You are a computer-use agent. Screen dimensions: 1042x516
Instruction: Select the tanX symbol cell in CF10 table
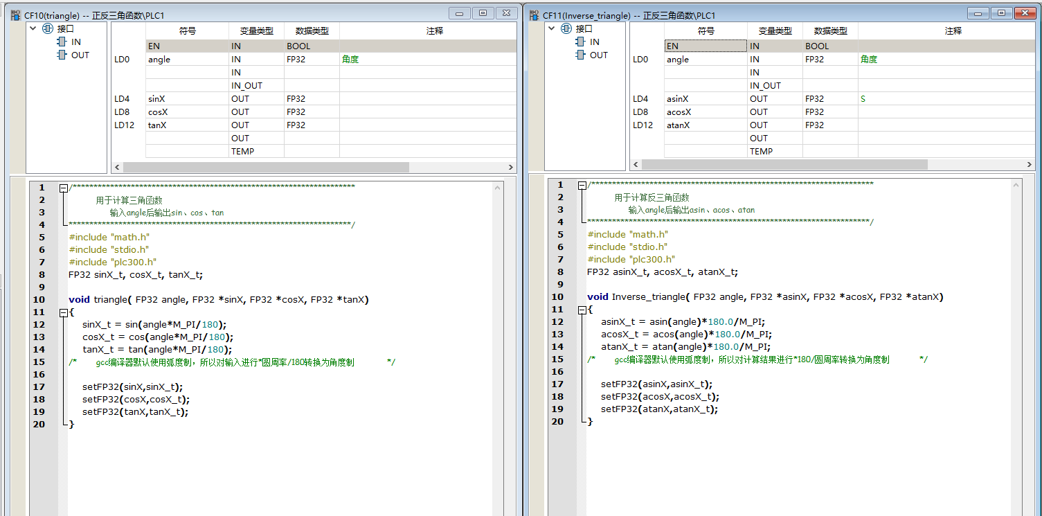pos(187,125)
